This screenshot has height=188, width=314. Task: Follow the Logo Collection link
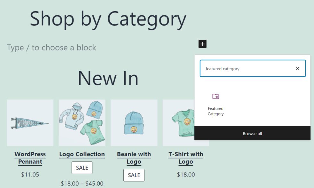[x=82, y=154]
